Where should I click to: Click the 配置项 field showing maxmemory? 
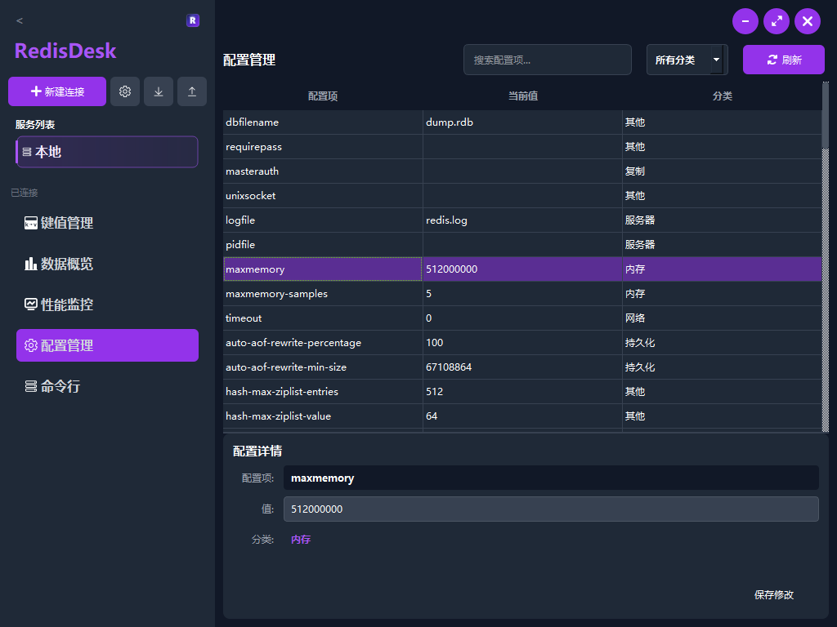click(x=551, y=478)
